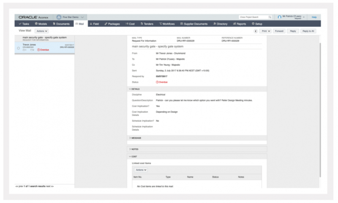Expand the Five Star Demo project dropdown
338x203 pixels.
tap(82, 17)
